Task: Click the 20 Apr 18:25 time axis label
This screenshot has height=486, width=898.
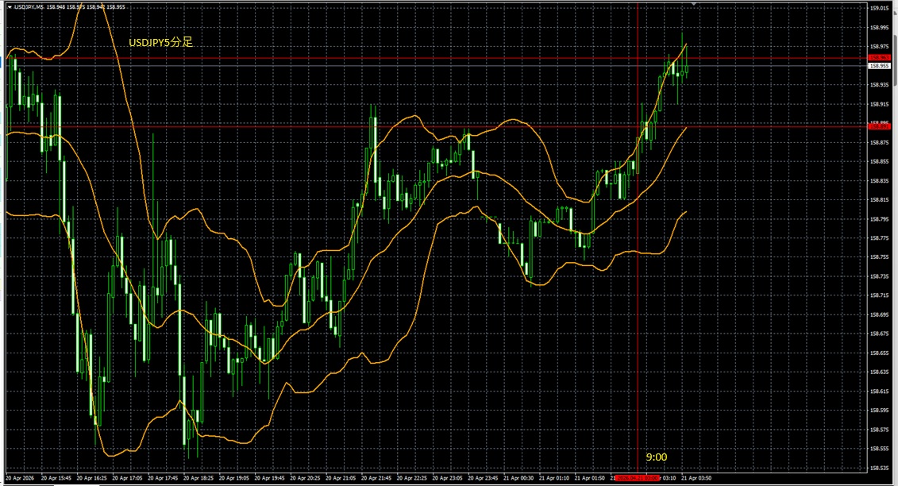Action: coord(198,479)
